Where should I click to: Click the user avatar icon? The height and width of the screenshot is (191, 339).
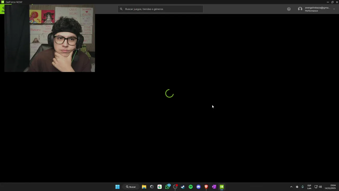click(x=300, y=9)
